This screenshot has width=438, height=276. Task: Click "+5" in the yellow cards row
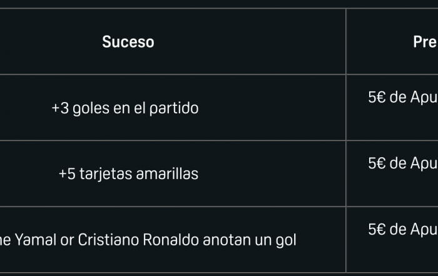[x=67, y=173]
